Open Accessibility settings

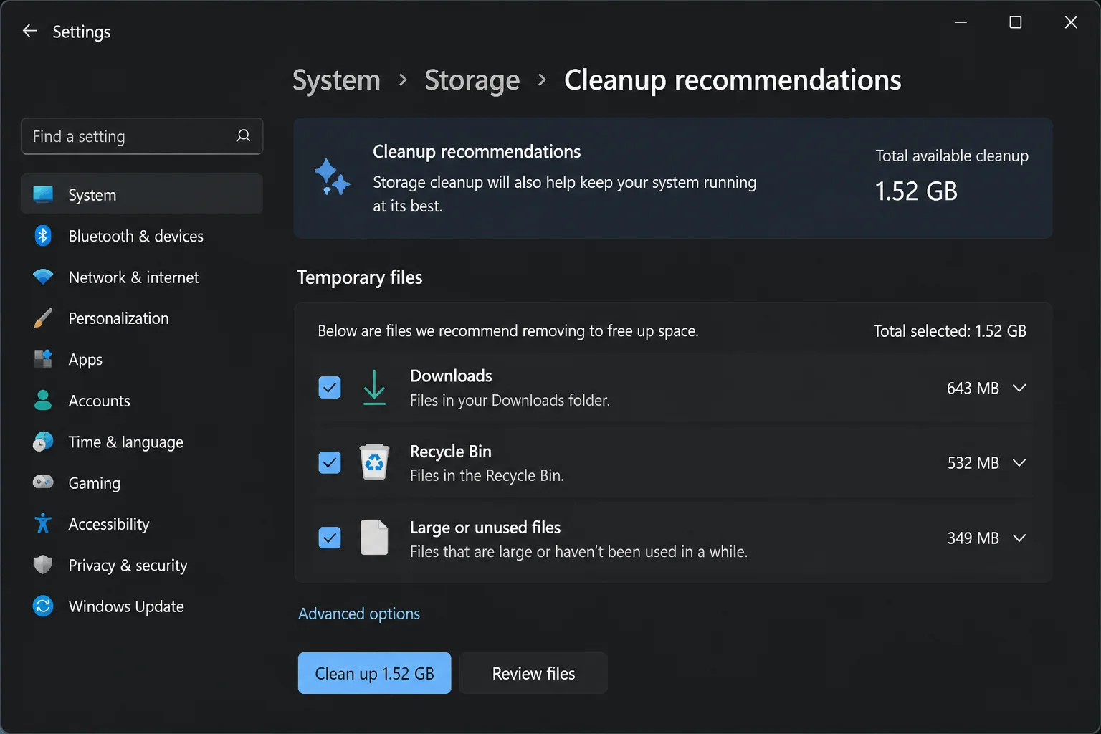142,523
